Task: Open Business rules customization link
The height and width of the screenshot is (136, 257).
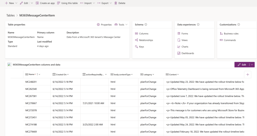Action: 231,33
